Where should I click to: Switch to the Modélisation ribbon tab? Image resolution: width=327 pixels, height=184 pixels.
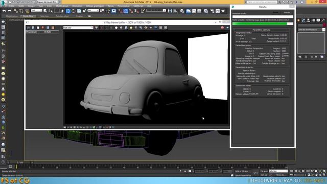pyautogui.click(x=12, y=16)
